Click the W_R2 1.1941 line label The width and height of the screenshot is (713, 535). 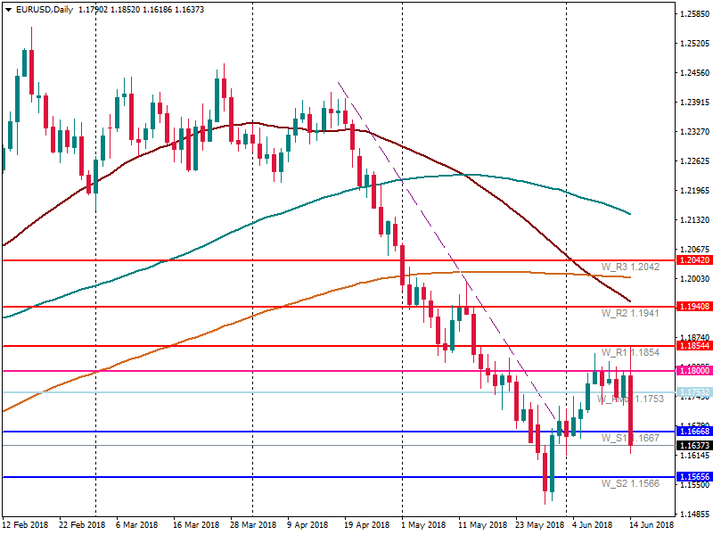629,314
